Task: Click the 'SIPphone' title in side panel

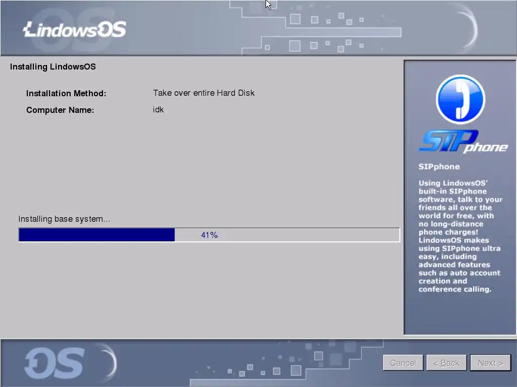Action: coord(439,167)
